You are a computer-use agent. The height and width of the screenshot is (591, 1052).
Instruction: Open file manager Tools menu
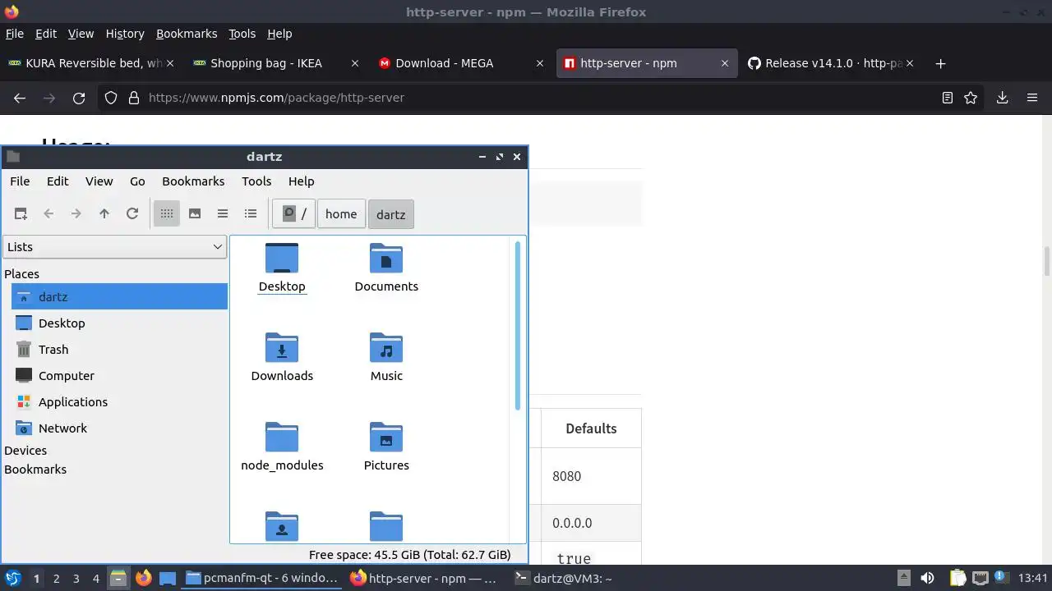(256, 181)
